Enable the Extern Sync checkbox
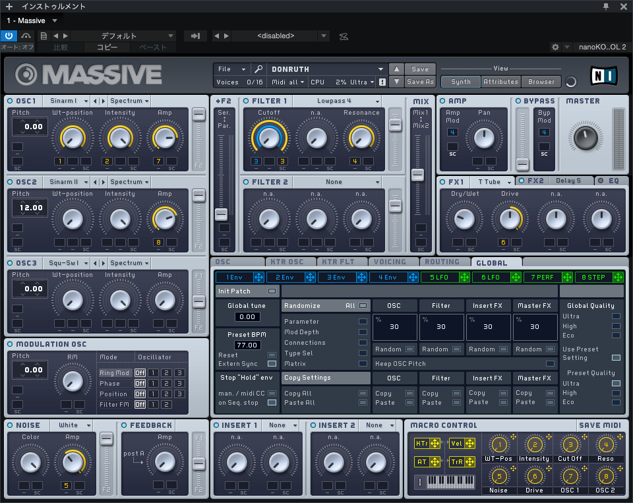 (x=272, y=364)
